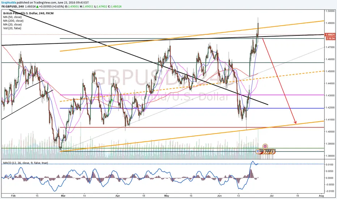Select the MA (200, close) indicator legend

coord(13,21)
